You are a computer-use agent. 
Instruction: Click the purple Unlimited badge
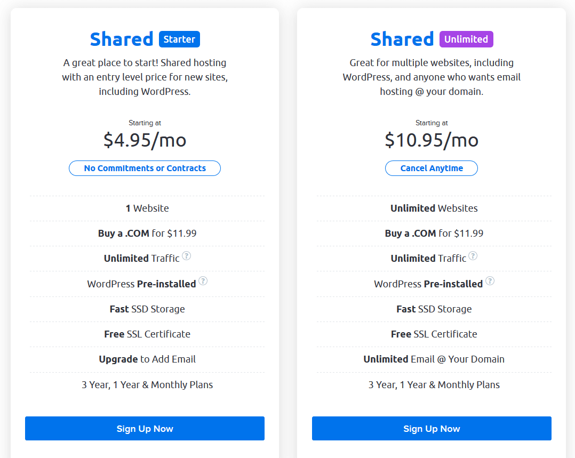click(466, 39)
